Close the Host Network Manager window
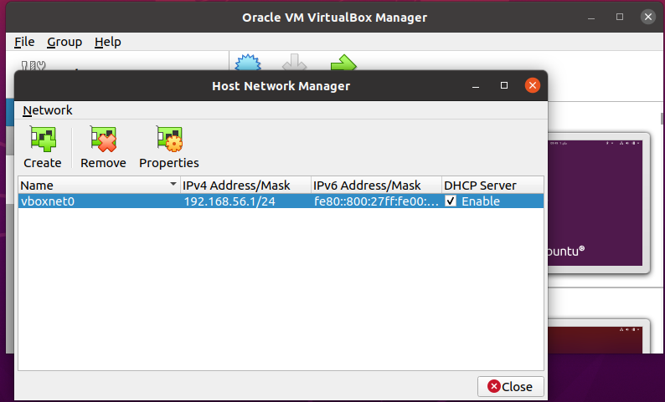This screenshot has width=665, height=402. (533, 85)
